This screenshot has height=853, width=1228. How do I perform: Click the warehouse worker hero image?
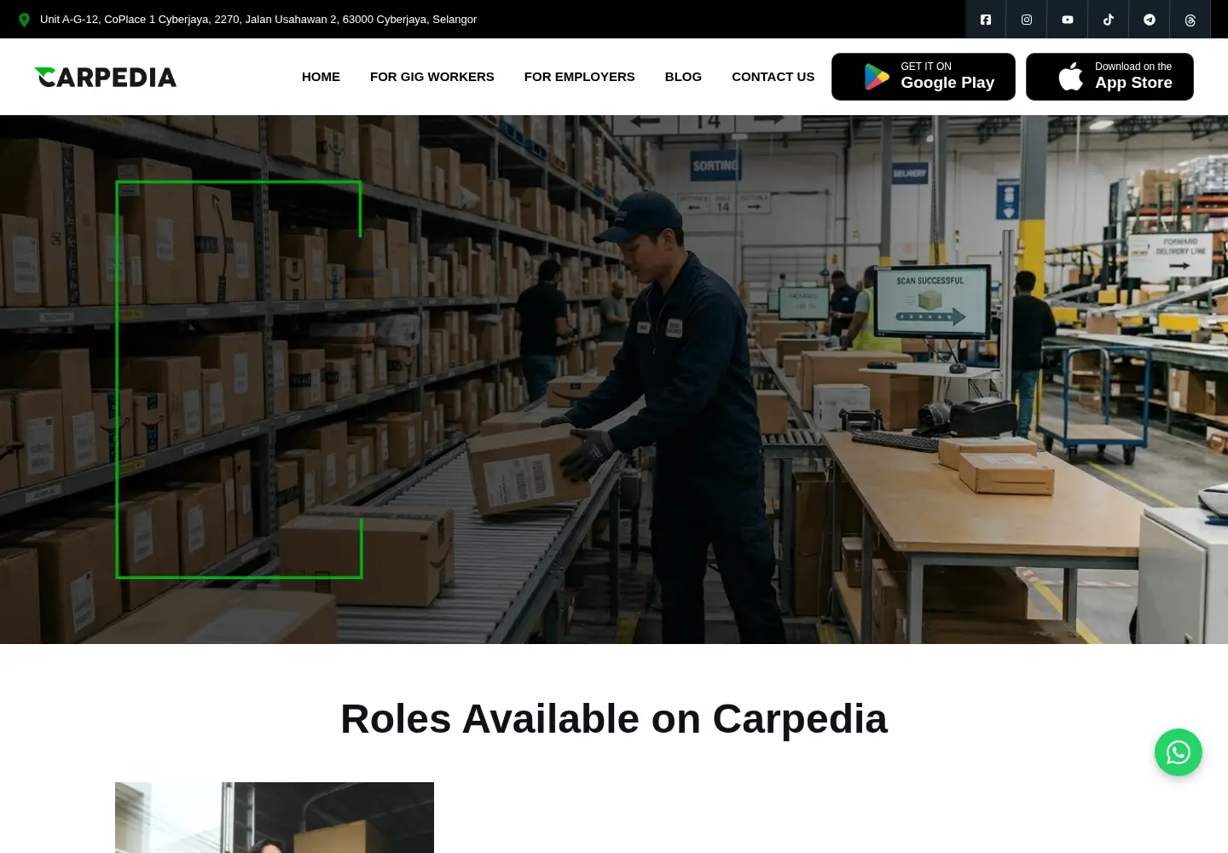614,380
